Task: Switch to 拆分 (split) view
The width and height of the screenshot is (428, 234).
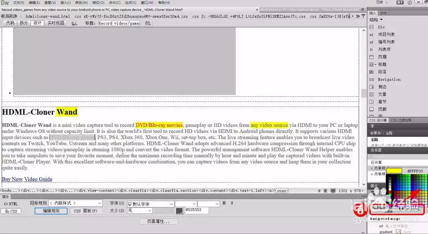Action: pos(24,23)
